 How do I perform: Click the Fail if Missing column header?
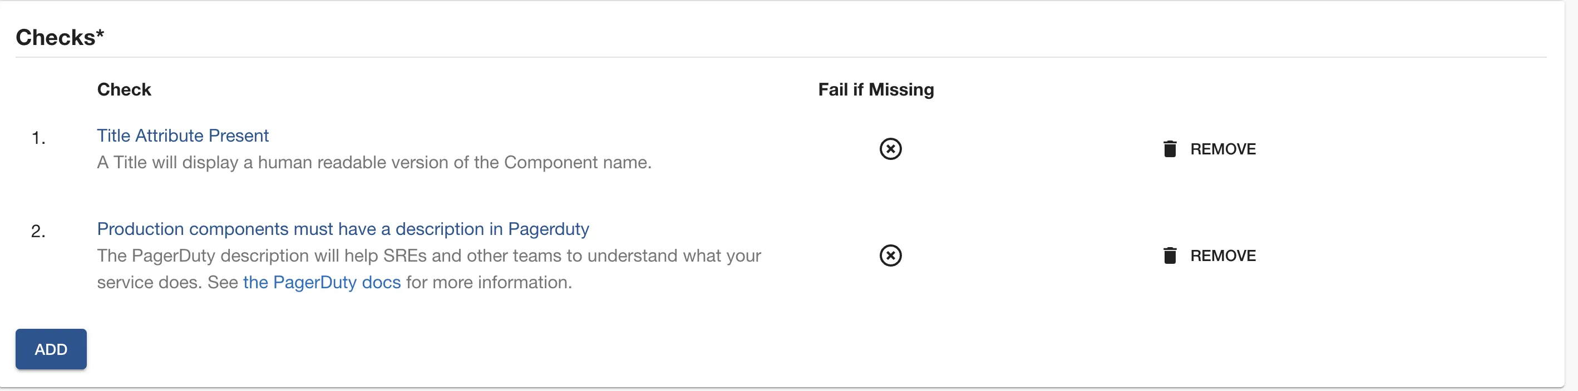point(875,89)
